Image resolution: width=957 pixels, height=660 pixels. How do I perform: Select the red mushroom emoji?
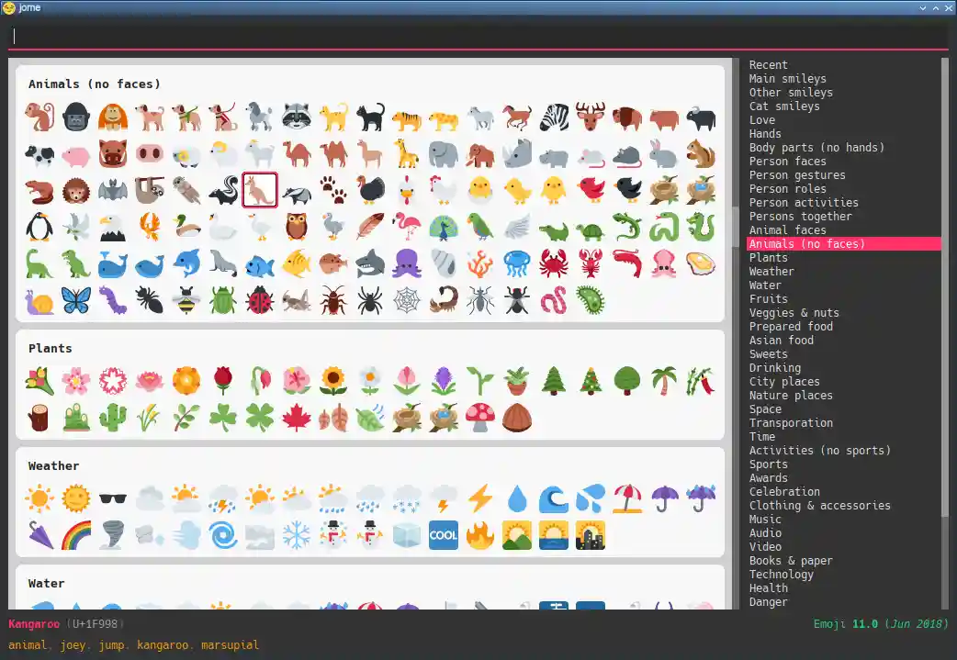[480, 418]
